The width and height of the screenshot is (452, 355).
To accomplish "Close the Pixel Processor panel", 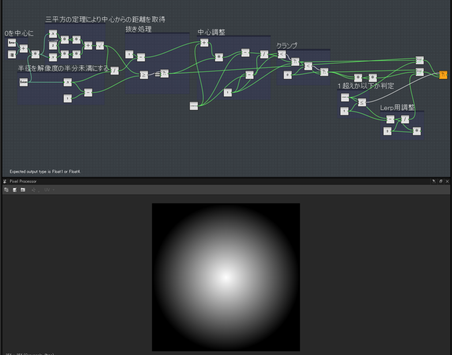I will click(448, 181).
